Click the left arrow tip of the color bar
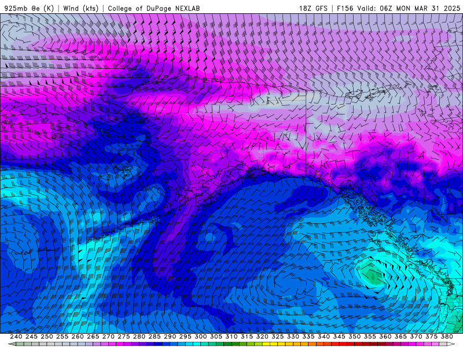This screenshot has height=347, width=463. pyautogui.click(x=12, y=344)
